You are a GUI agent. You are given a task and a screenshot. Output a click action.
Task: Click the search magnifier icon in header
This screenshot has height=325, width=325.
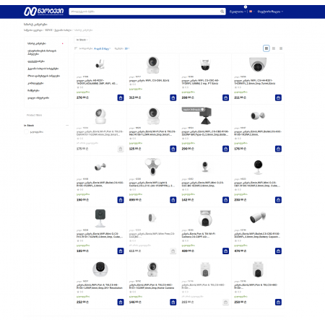point(222,12)
